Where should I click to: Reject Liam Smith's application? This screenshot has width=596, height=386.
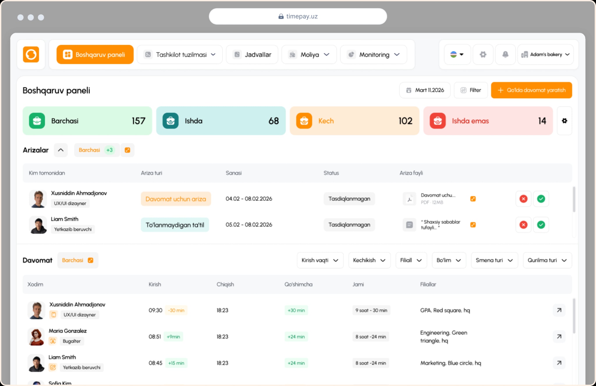point(523,225)
